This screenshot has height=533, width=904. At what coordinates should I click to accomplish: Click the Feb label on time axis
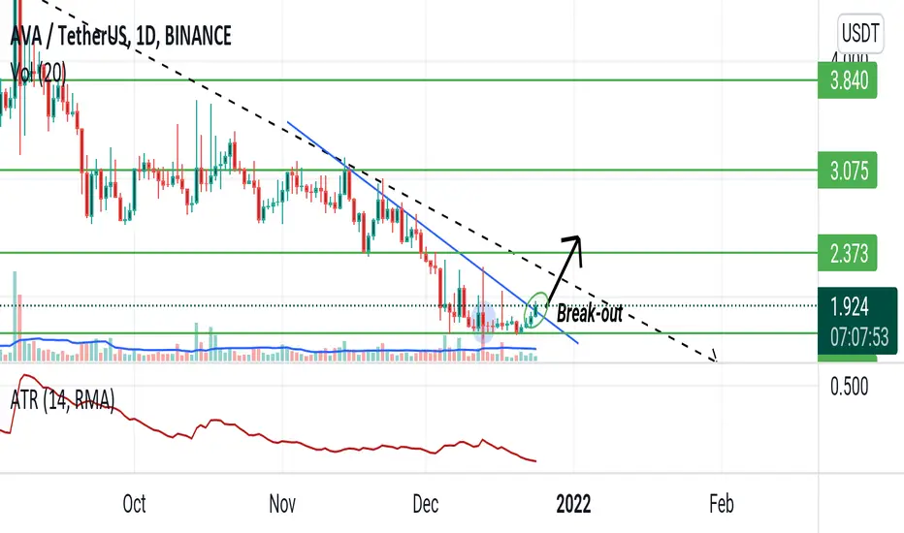[x=722, y=504]
